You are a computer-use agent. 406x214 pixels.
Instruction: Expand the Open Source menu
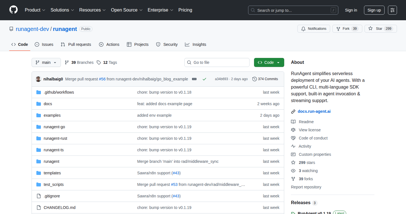pyautogui.click(x=127, y=10)
